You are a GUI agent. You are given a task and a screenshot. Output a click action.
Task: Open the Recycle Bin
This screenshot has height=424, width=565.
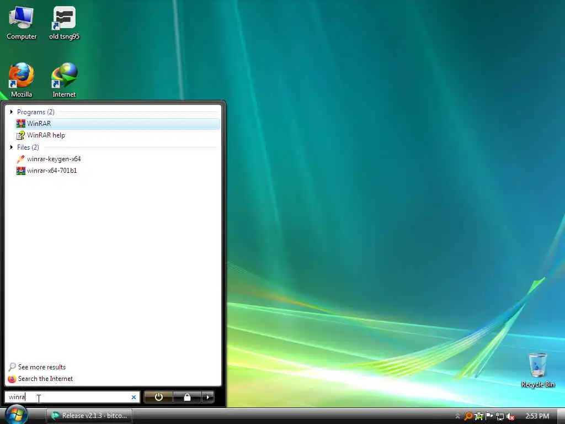537,370
